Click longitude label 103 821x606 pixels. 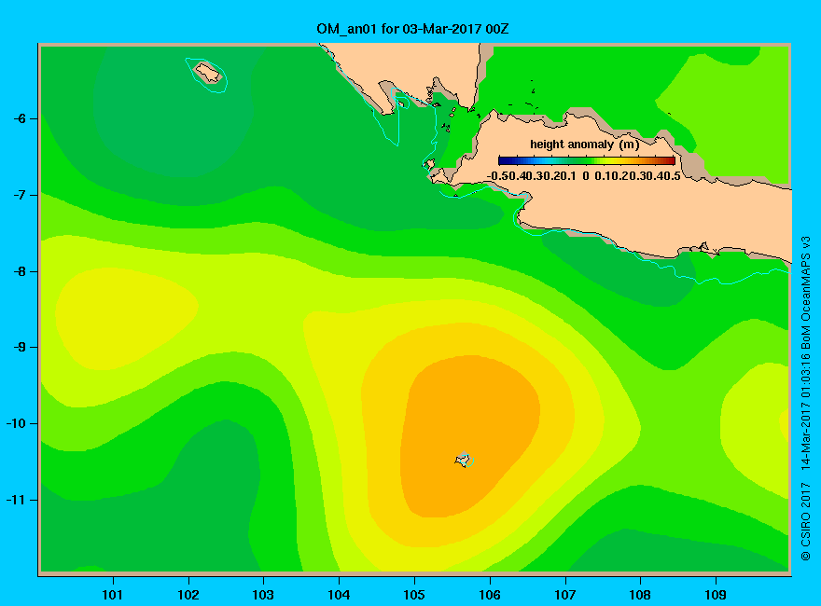tap(263, 595)
